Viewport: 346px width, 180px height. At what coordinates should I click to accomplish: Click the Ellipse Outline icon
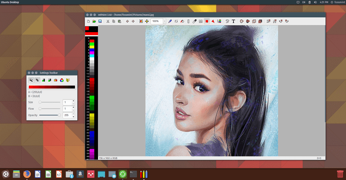[x=242, y=22]
